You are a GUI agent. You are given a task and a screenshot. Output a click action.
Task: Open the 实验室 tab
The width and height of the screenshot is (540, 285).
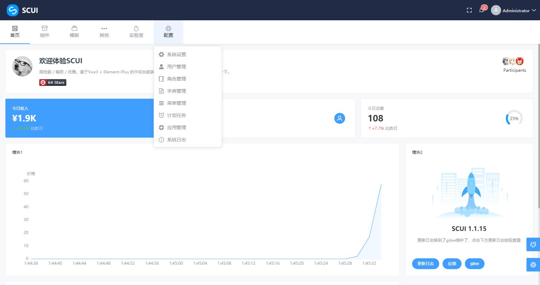[x=136, y=32]
